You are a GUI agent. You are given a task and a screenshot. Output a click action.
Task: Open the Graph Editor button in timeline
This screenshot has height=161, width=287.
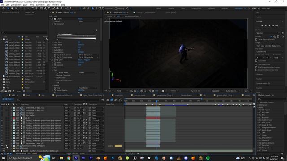click(x=121, y=100)
